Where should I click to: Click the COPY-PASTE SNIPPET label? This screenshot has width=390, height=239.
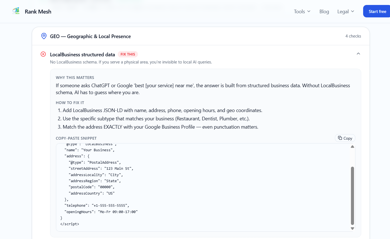click(76, 138)
